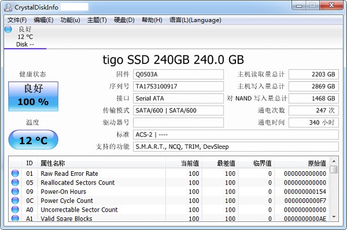Click the scroll down arrow of attribute list
Image resolution: width=347 pixels, height=230 pixels.
pos(334,217)
